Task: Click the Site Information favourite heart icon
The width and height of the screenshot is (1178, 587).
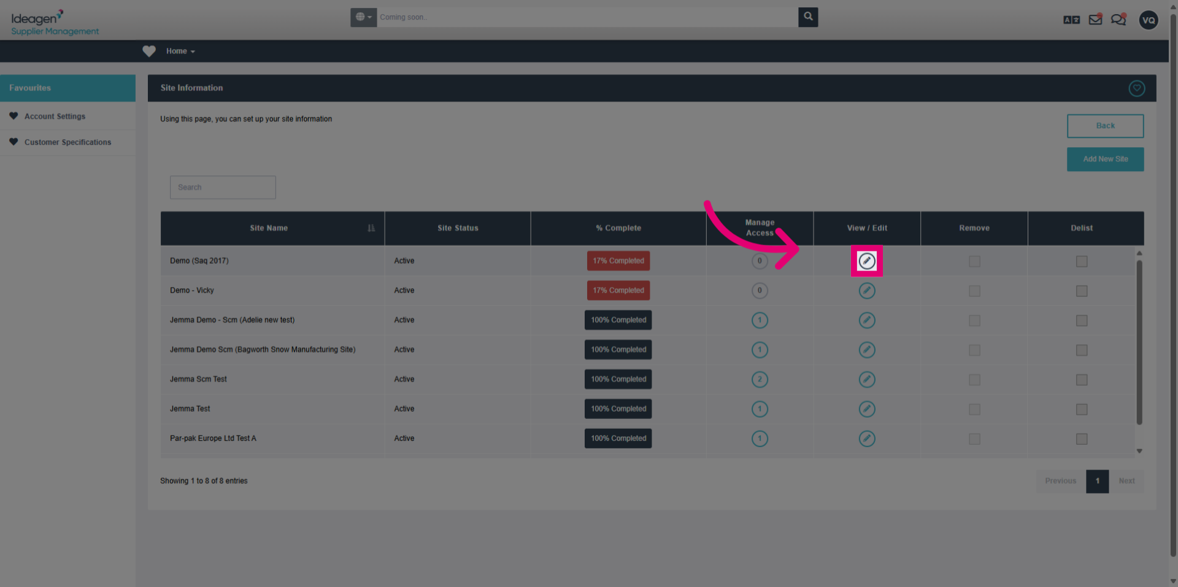Action: point(1136,88)
